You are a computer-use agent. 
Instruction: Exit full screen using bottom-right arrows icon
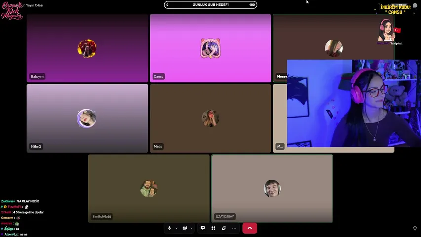coord(415,228)
